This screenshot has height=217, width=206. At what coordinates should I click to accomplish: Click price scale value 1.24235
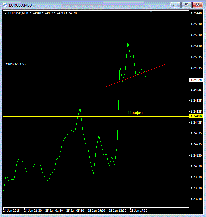point(196,144)
